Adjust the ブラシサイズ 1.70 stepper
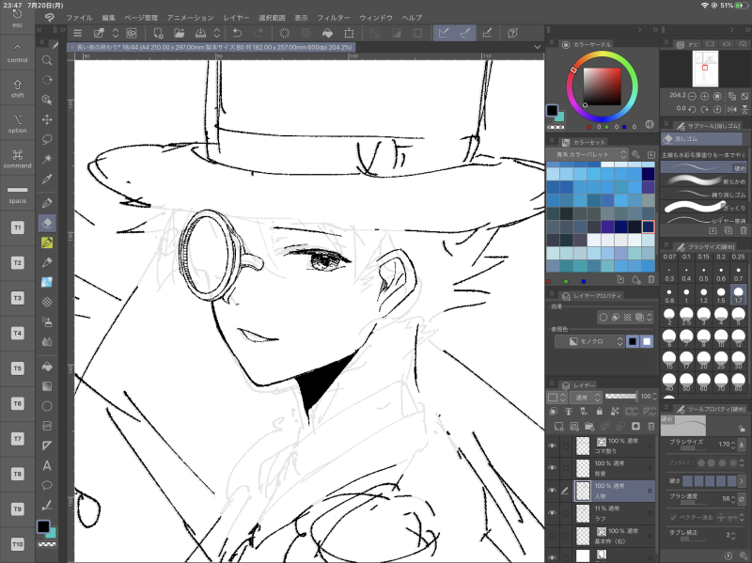The height and width of the screenshot is (563, 752). [733, 445]
